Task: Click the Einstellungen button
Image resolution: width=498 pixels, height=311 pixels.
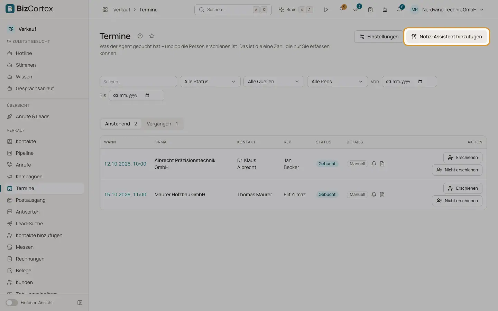Action: tap(379, 37)
